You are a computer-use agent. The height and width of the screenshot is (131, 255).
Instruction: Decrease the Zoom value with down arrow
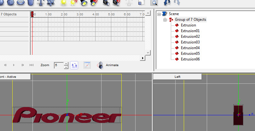(66, 67)
